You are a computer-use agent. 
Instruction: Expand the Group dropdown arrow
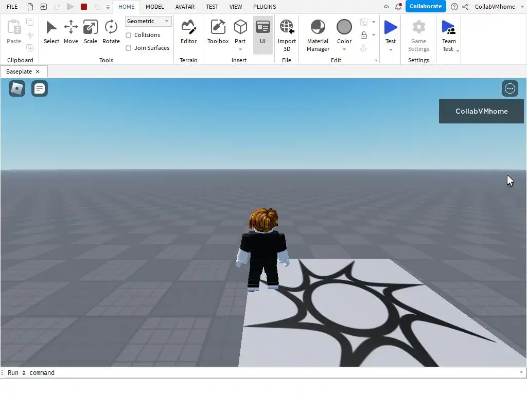coord(374,22)
